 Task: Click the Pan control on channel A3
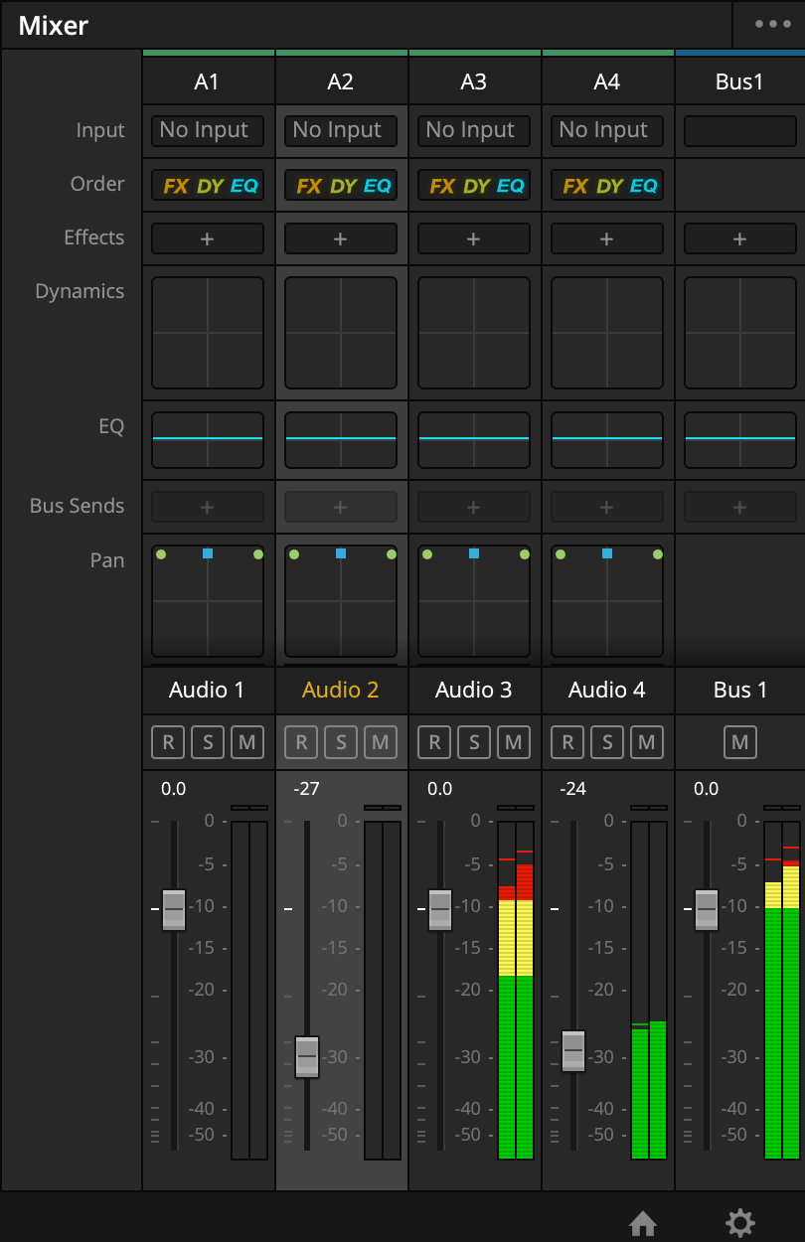(474, 599)
